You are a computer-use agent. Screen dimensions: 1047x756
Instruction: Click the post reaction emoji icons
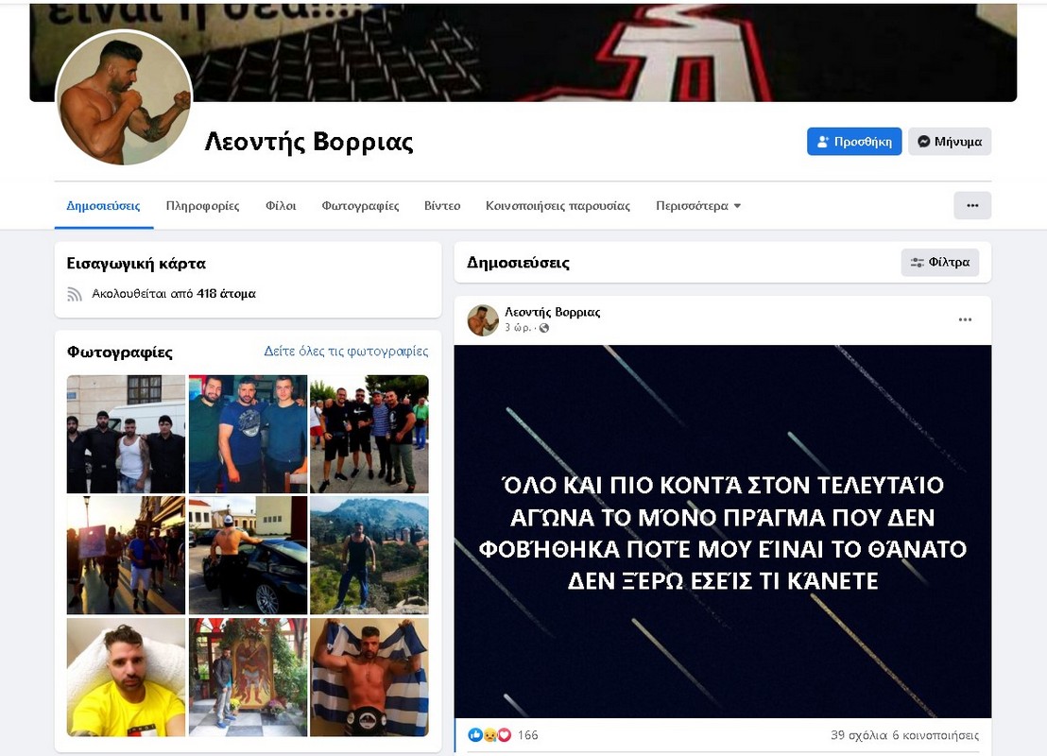point(489,735)
